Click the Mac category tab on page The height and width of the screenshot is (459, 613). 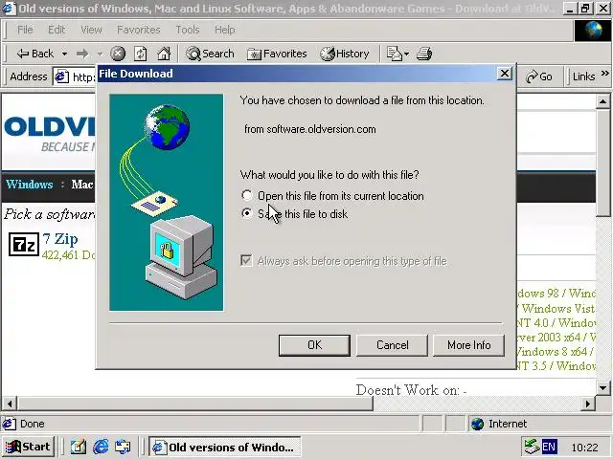pyautogui.click(x=82, y=185)
